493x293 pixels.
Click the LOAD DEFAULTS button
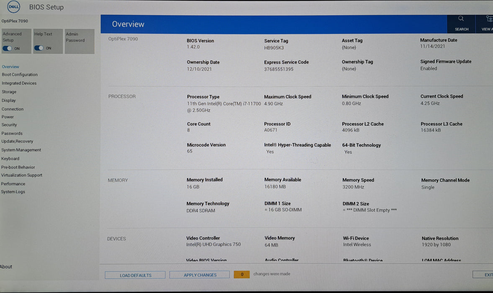[135, 275]
